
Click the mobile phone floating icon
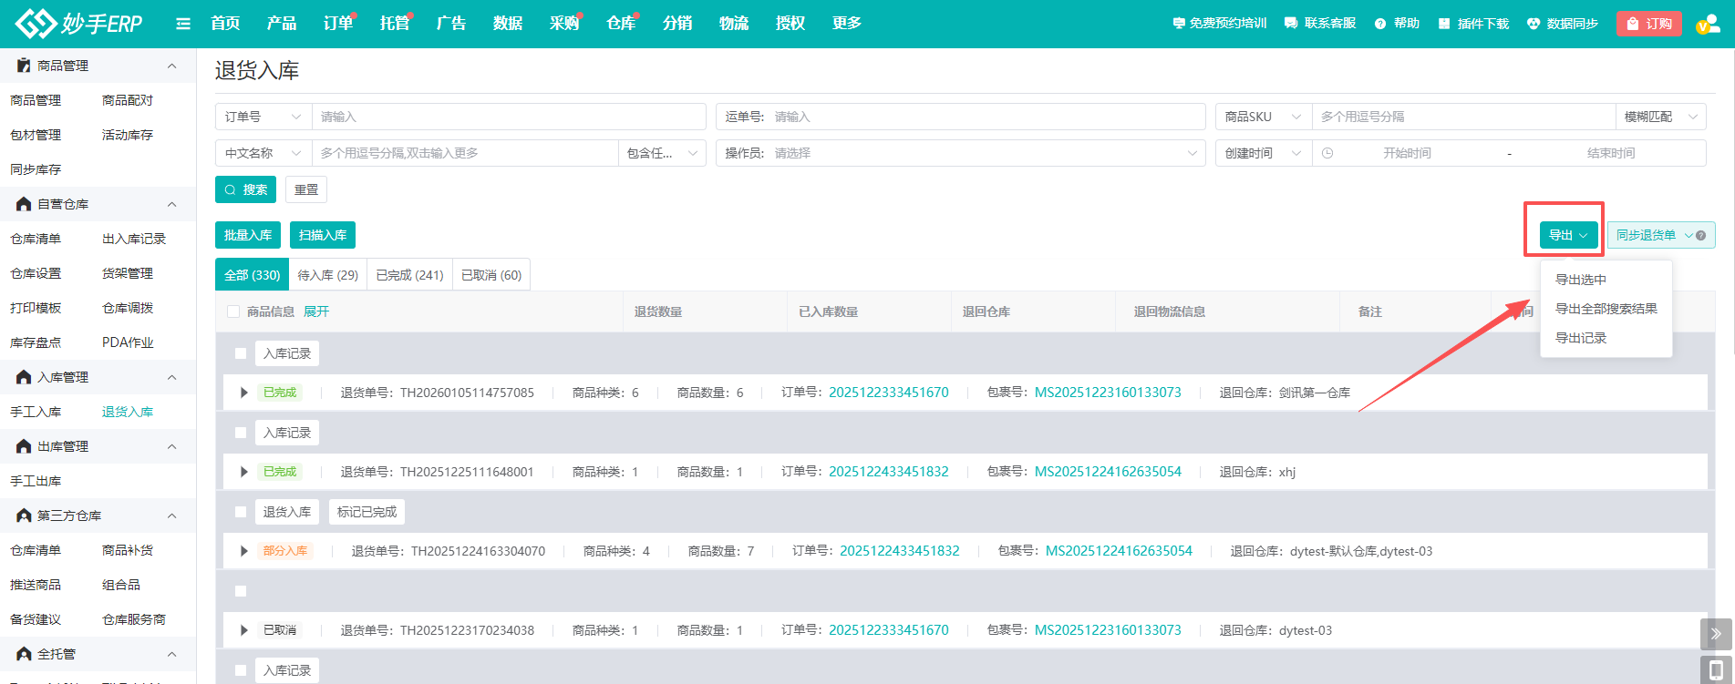click(1715, 669)
